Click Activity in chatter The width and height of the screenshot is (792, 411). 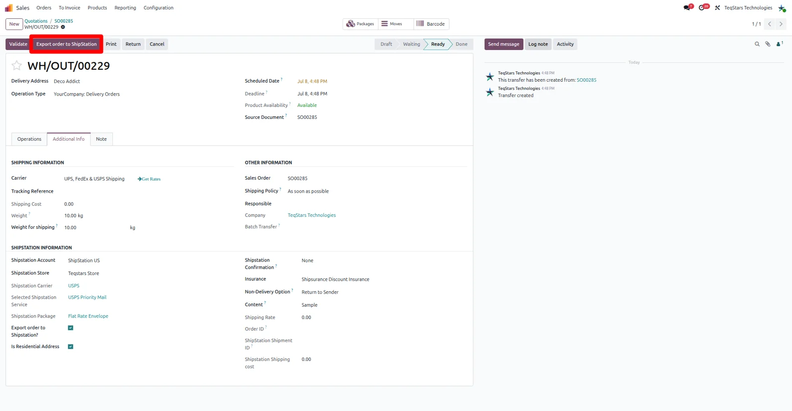click(x=565, y=44)
